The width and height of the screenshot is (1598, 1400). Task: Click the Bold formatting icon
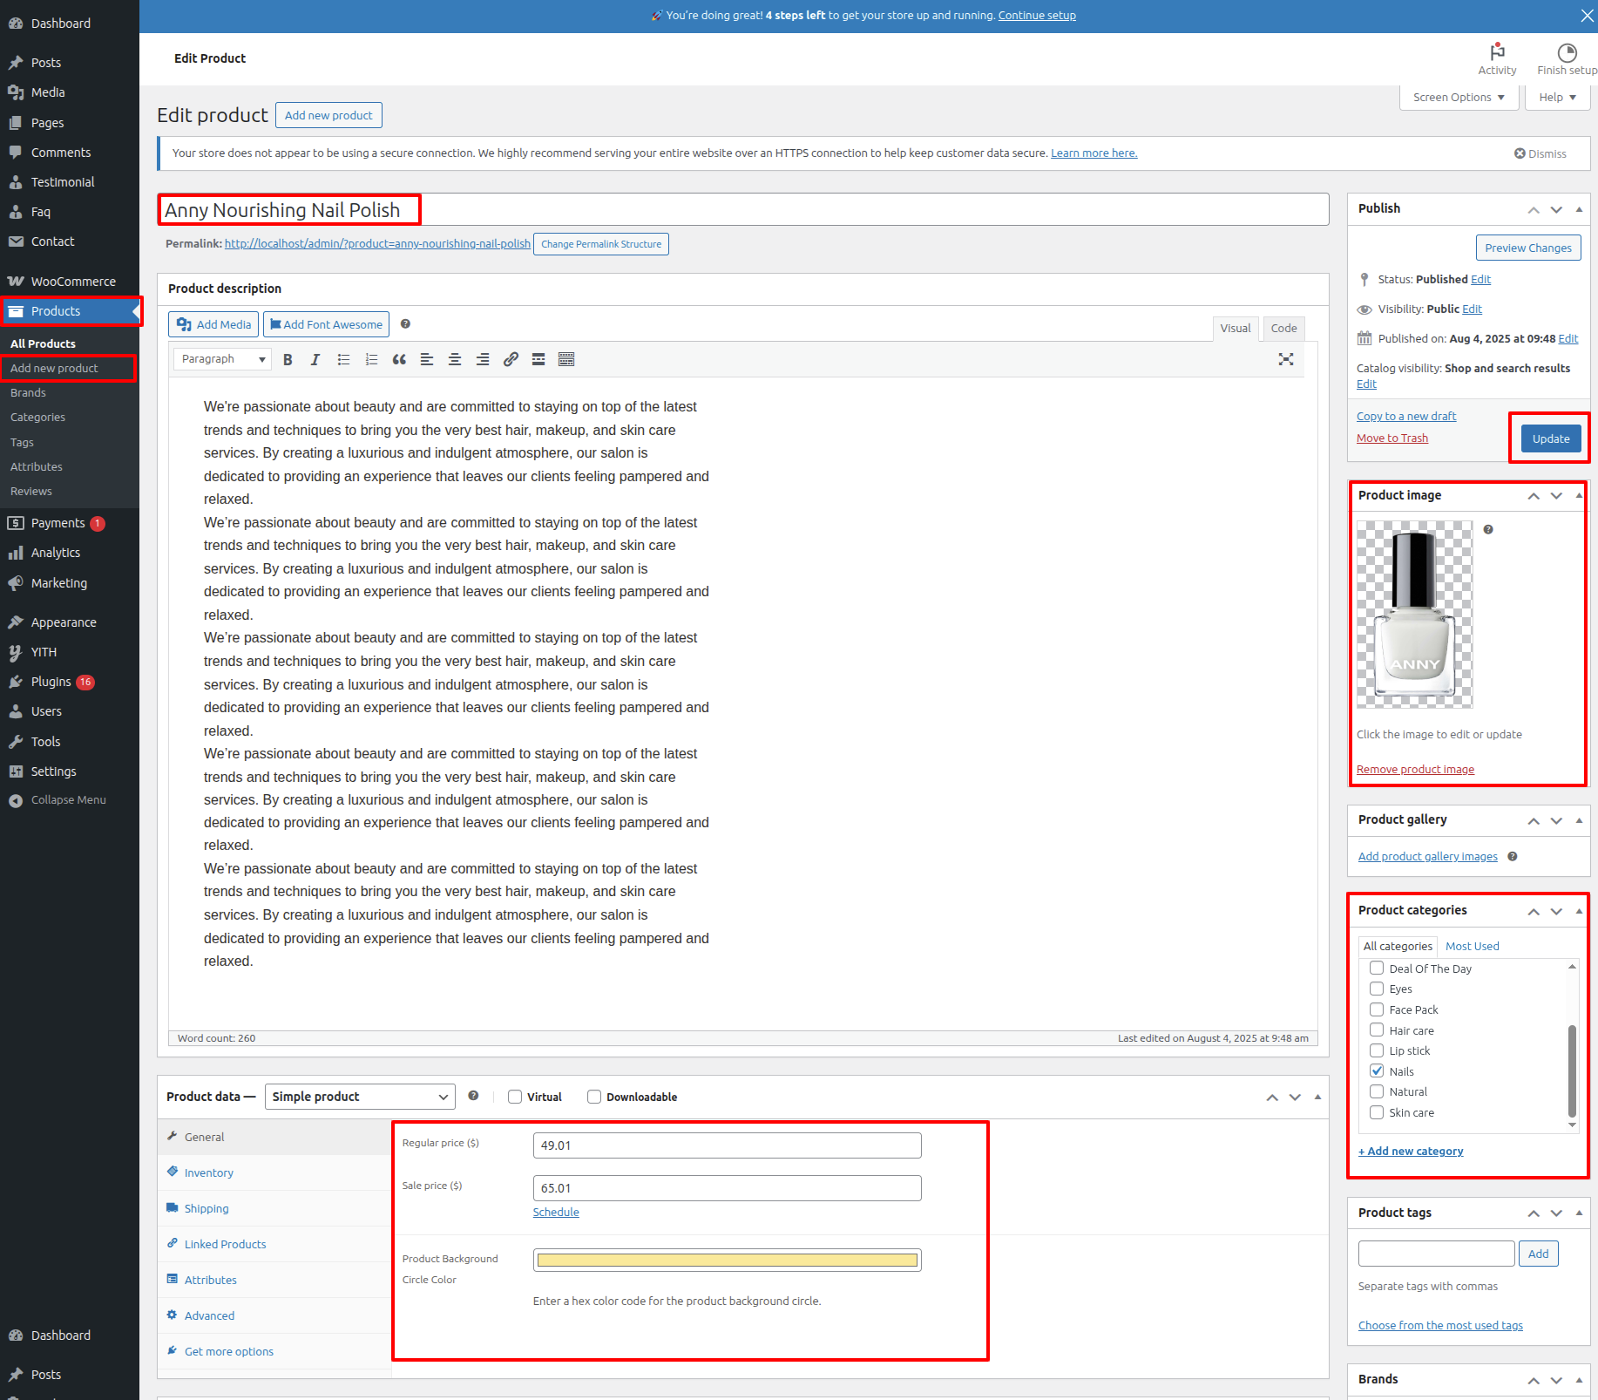(288, 359)
